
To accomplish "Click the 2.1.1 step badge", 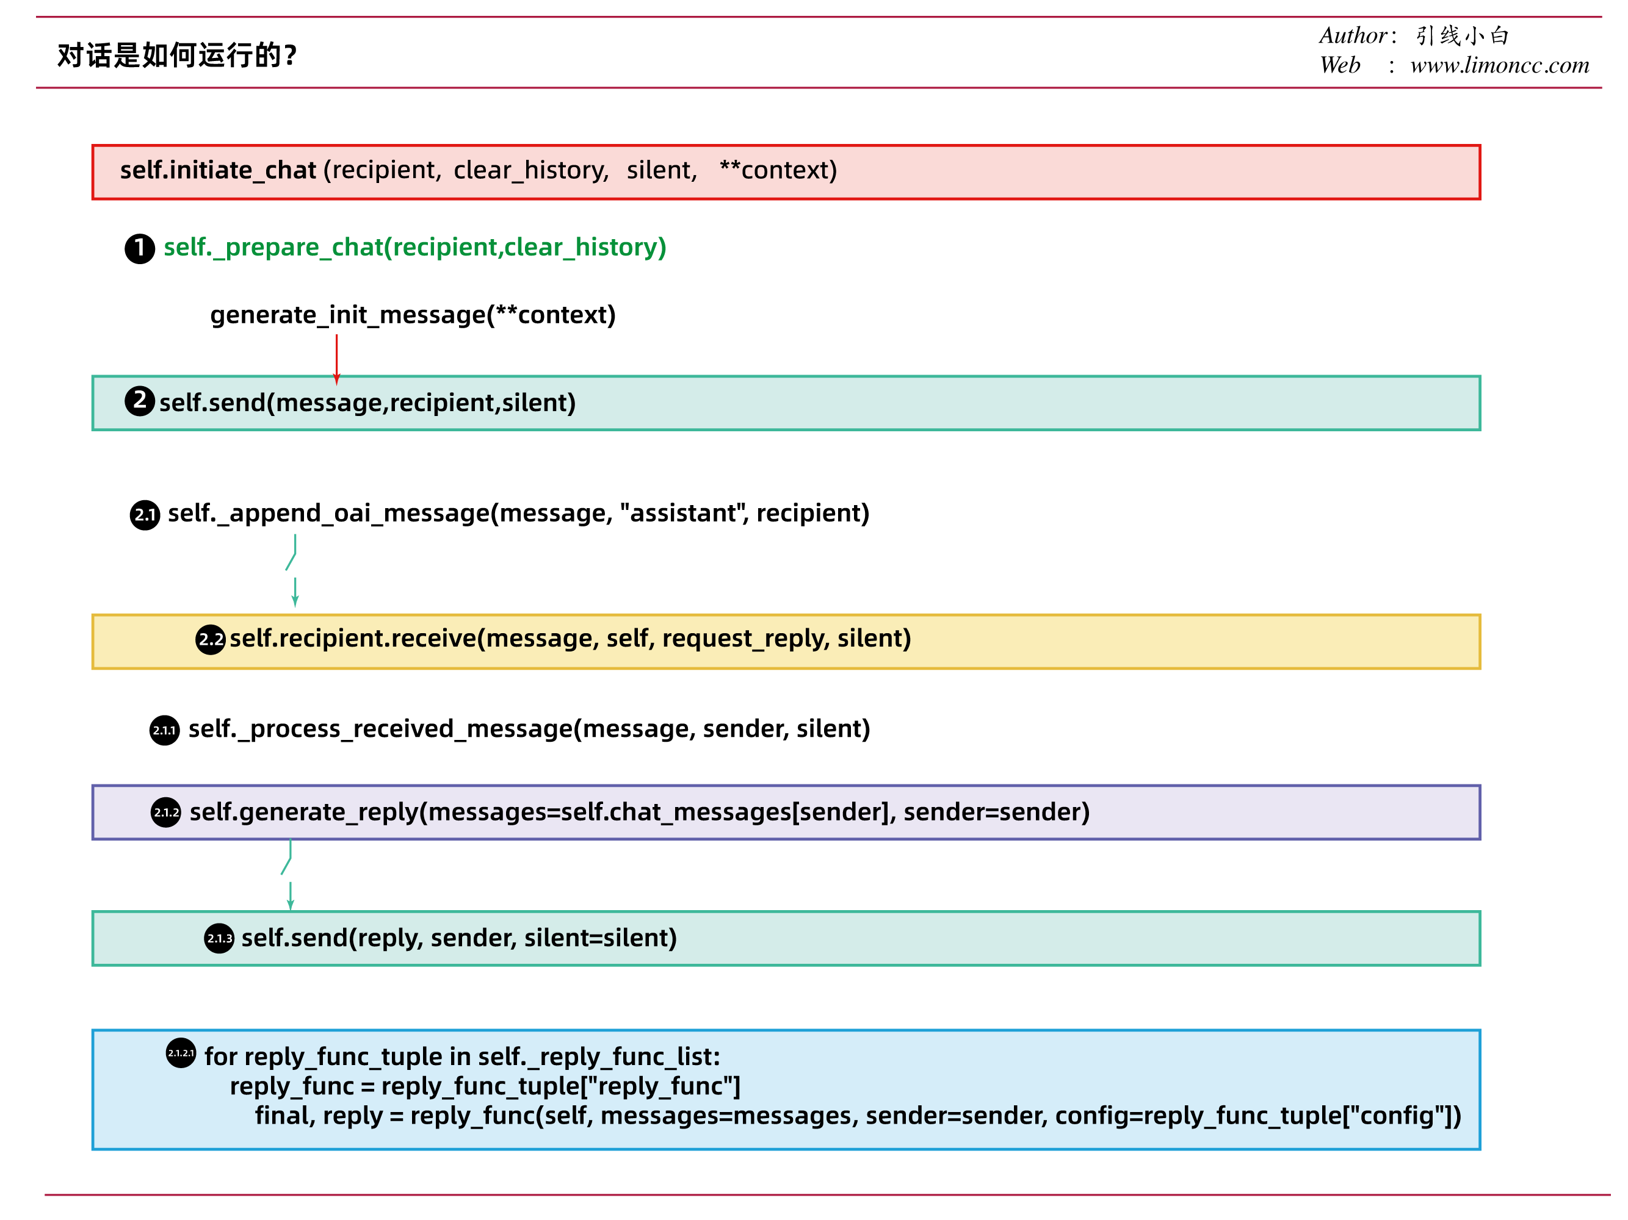I will (x=164, y=730).
